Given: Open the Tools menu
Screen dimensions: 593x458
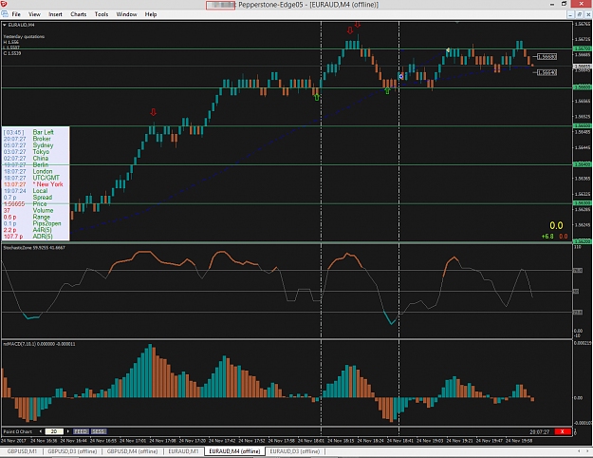Looking at the screenshot, I should tap(102, 14).
